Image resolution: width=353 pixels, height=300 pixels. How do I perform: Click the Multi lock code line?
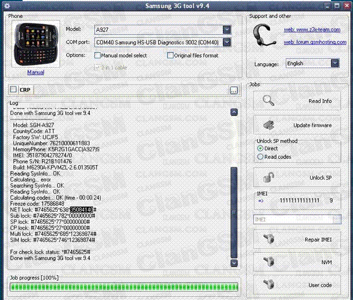53,234
